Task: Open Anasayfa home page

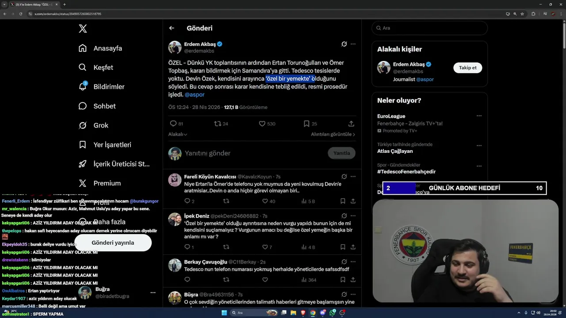Action: (100, 48)
